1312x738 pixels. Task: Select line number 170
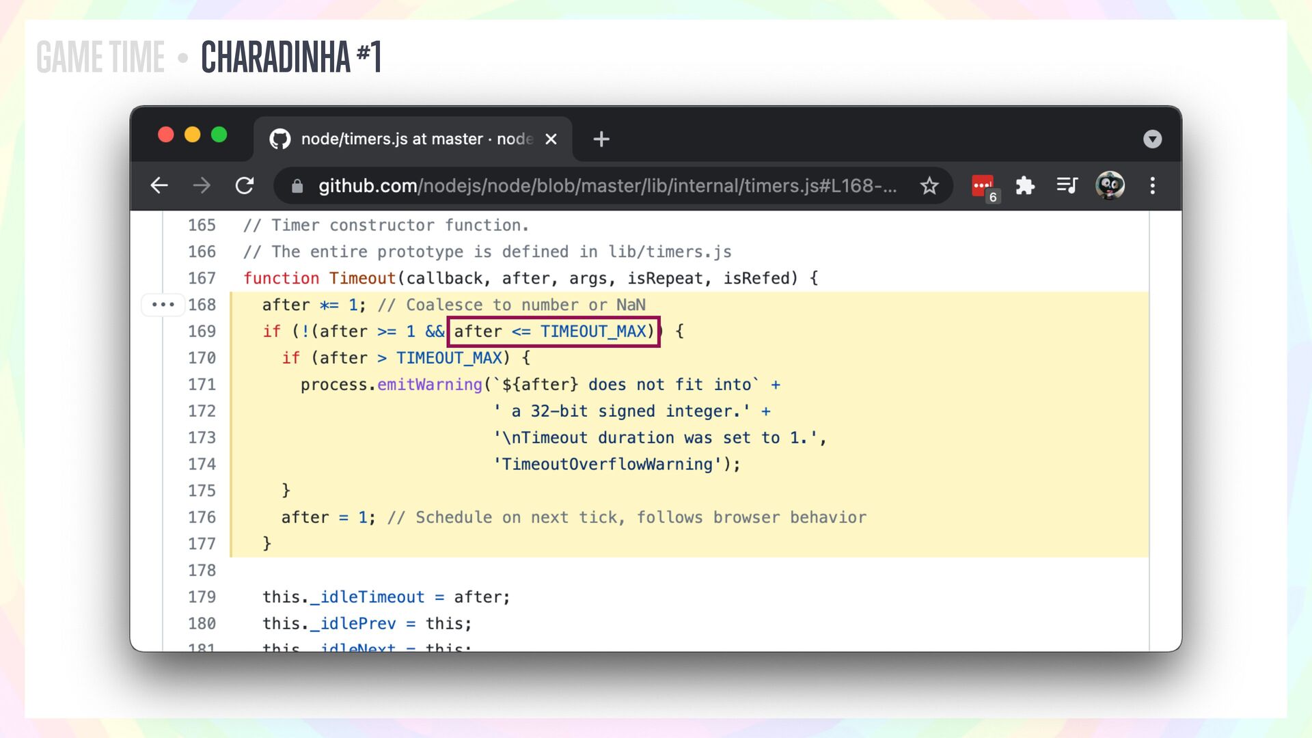[202, 358]
